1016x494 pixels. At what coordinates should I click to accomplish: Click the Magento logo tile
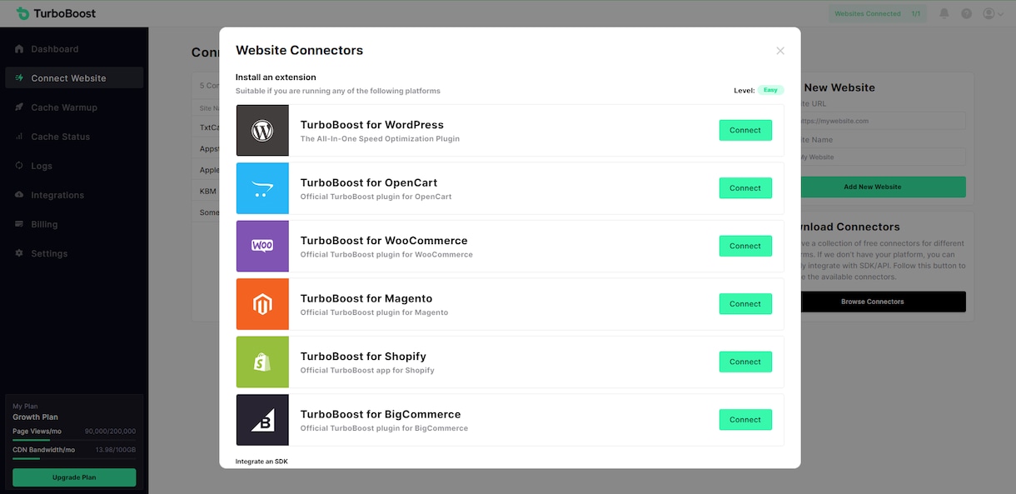click(262, 304)
